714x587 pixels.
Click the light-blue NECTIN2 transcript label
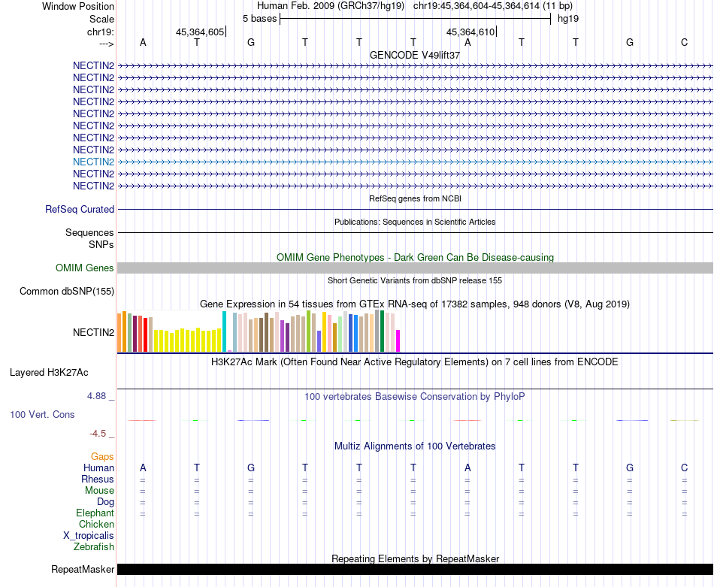[x=93, y=162]
